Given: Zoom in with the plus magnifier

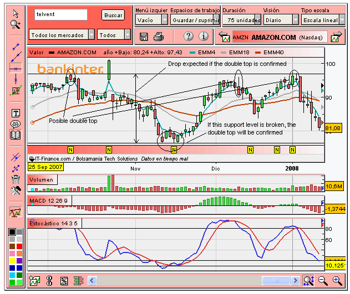Looking at the screenshot, I should point(337,281).
